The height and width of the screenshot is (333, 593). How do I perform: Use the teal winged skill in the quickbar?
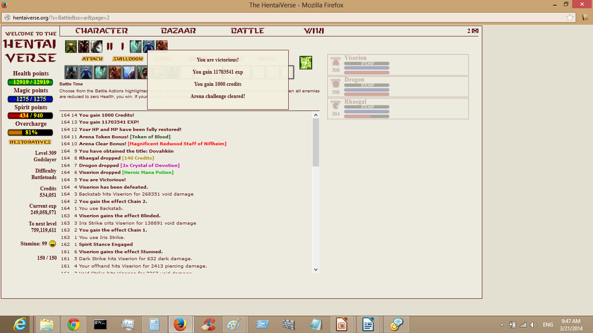(x=100, y=72)
